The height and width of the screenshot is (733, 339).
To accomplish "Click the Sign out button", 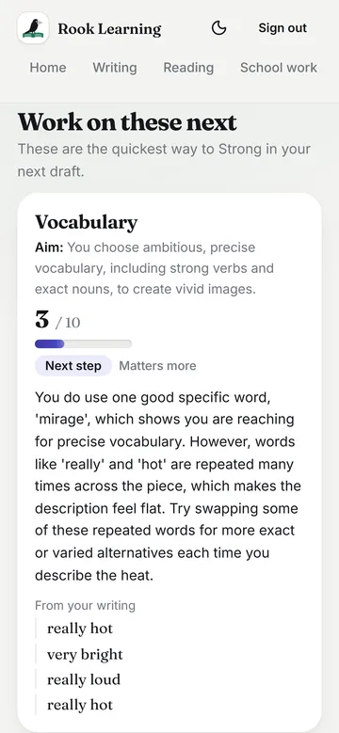I will pos(282,28).
